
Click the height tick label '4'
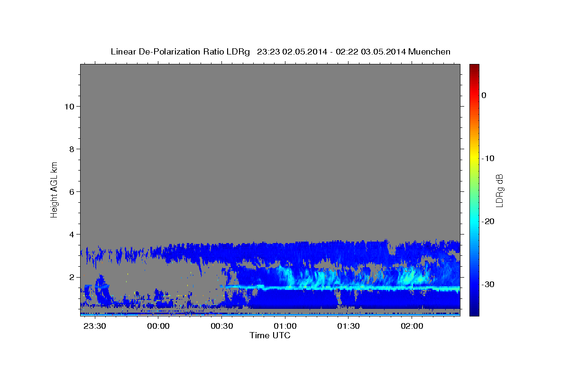[71, 234]
